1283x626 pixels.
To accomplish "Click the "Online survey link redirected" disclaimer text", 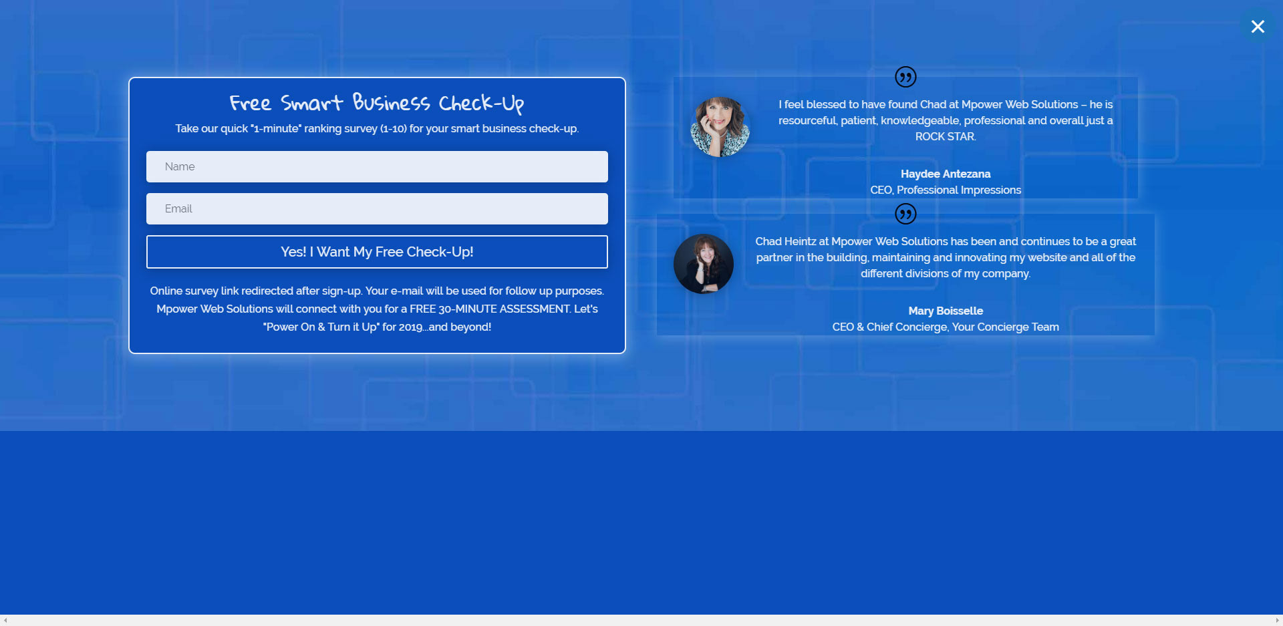I will click(377, 309).
